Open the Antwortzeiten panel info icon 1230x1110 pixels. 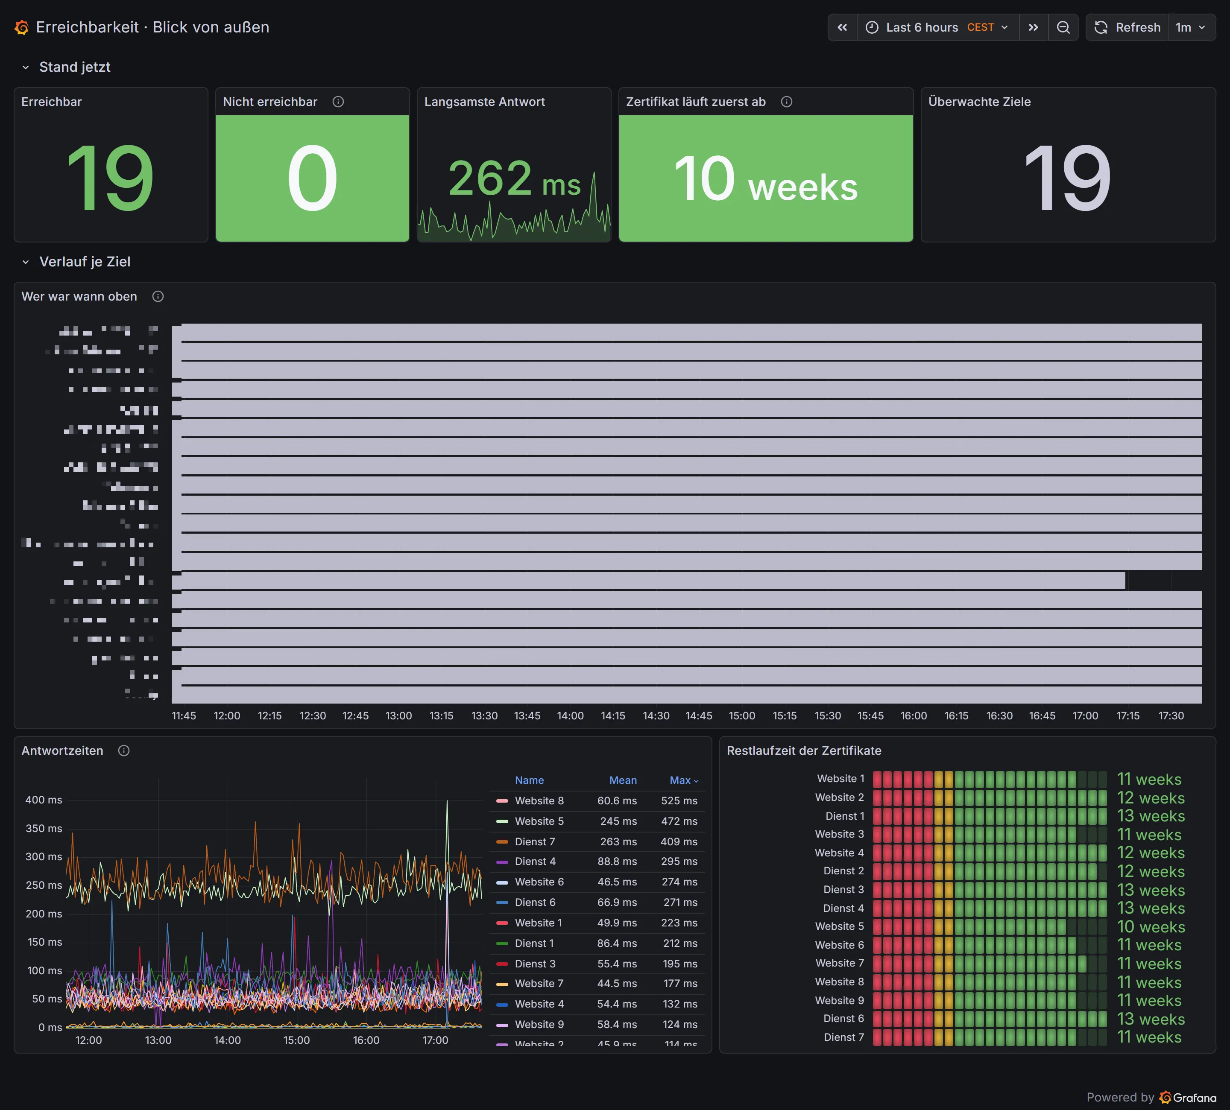point(124,751)
